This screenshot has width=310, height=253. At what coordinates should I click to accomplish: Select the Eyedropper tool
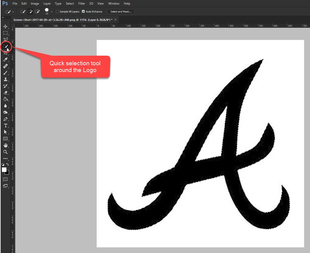[5, 59]
